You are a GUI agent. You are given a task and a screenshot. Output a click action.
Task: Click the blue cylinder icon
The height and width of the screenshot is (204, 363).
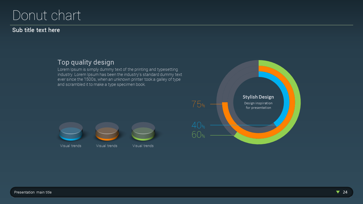coord(71,132)
